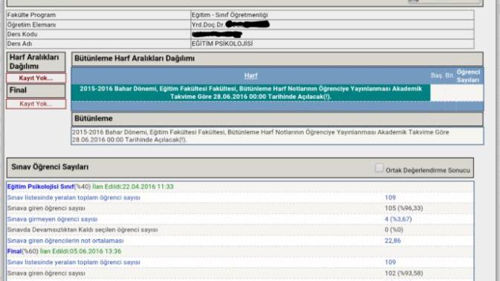
Task: Select the 'Sınav Öğrenci Sayıları' heading
Action: pos(50,167)
